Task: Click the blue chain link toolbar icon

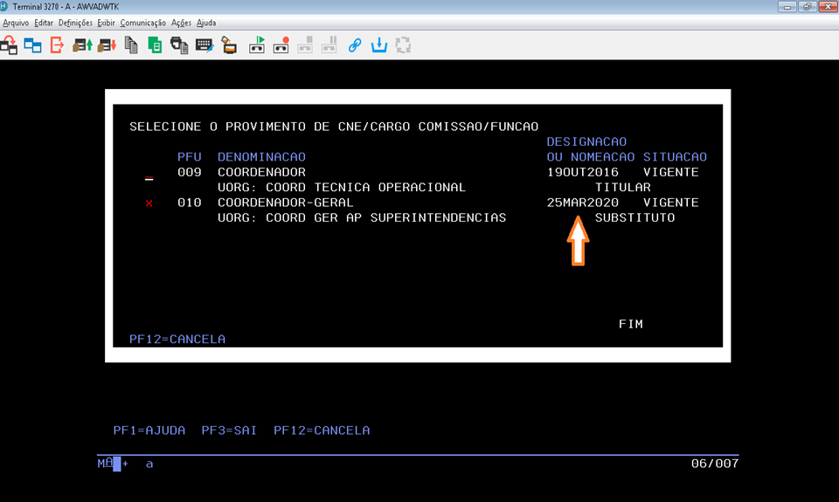Action: (x=355, y=45)
